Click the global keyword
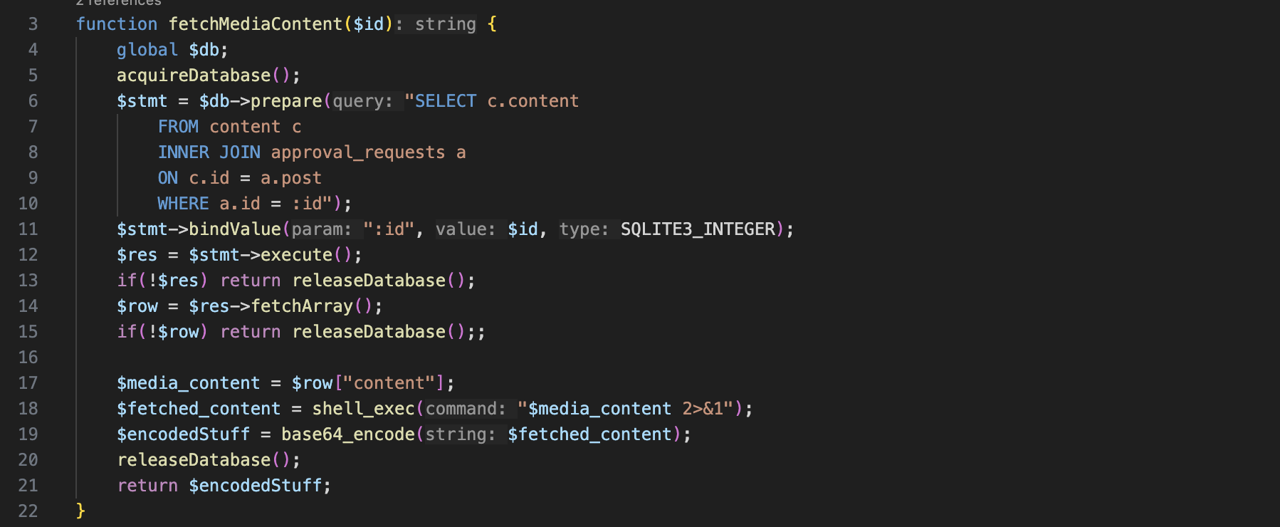The width and height of the screenshot is (1280, 527). pyautogui.click(x=147, y=50)
